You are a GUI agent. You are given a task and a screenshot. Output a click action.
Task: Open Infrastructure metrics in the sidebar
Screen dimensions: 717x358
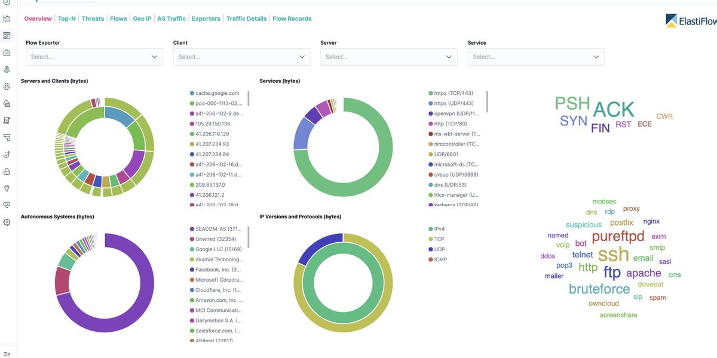coord(7,103)
